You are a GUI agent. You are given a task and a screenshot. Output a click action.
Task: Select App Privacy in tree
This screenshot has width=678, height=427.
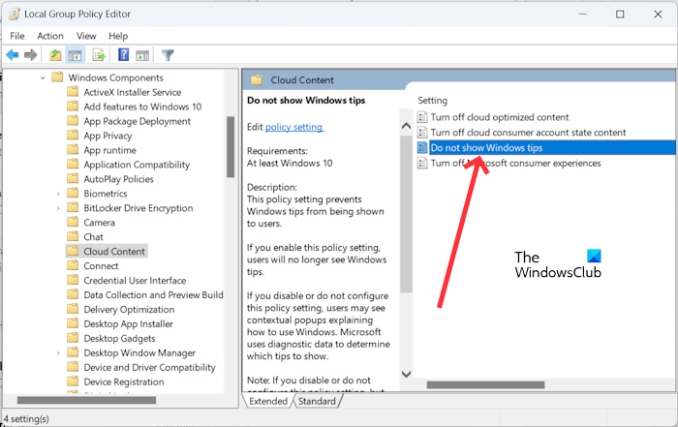pos(108,136)
